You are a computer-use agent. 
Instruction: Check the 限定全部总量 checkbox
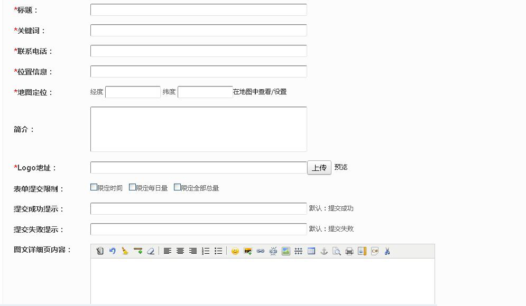pyautogui.click(x=177, y=187)
